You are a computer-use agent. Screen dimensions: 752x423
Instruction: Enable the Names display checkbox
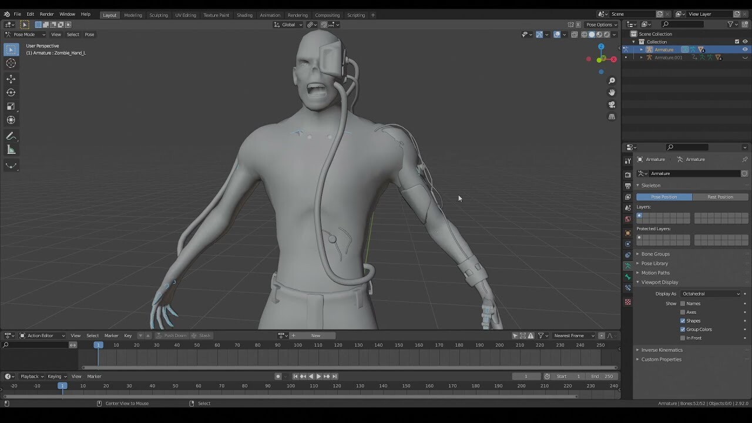pyautogui.click(x=683, y=304)
